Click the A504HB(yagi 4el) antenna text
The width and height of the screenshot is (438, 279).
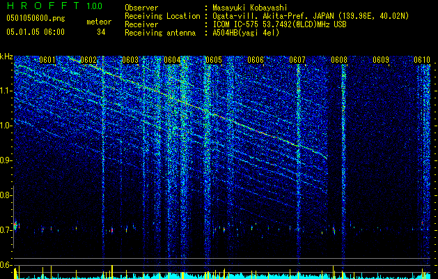[246, 33]
